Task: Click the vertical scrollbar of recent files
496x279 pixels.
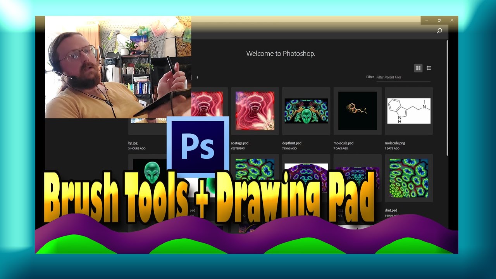Action: click(447, 97)
